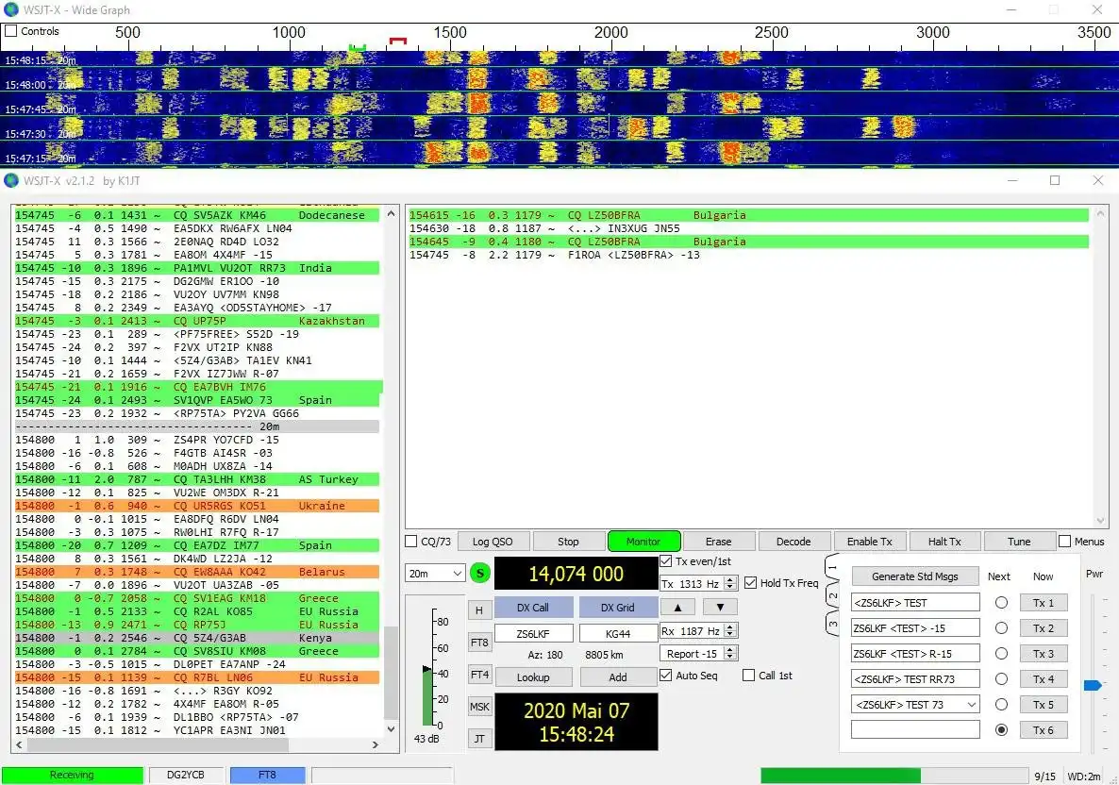Uncheck Hold Tx Freq
1119x785 pixels.
[x=750, y=583]
